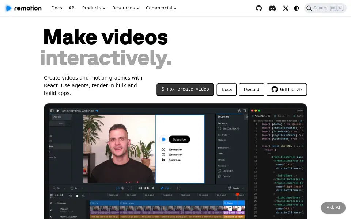Image resolution: width=351 pixels, height=219 pixels.
Task: Select the Outro chapter clip
Action: pos(234,203)
